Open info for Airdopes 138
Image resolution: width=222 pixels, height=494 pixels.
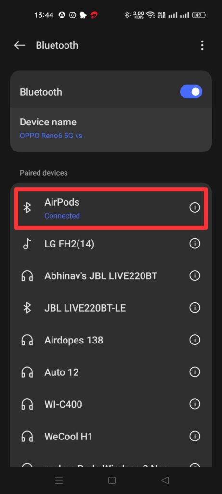195,340
